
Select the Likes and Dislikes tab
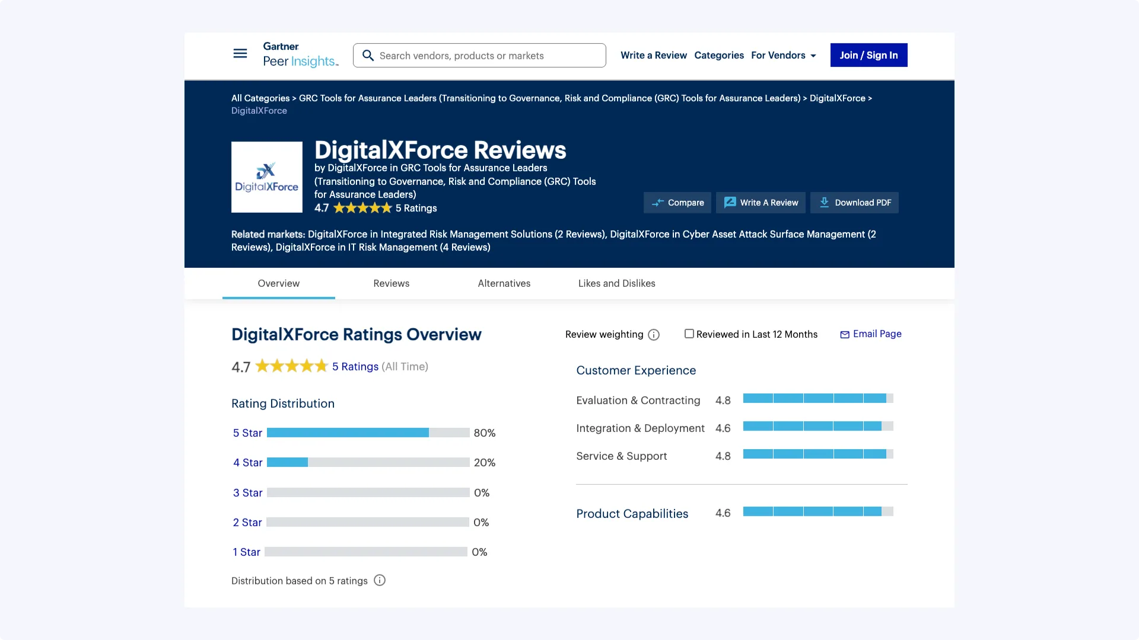coord(616,283)
